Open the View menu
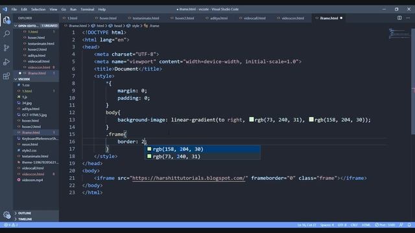This screenshot has width=415, height=233. point(53,9)
